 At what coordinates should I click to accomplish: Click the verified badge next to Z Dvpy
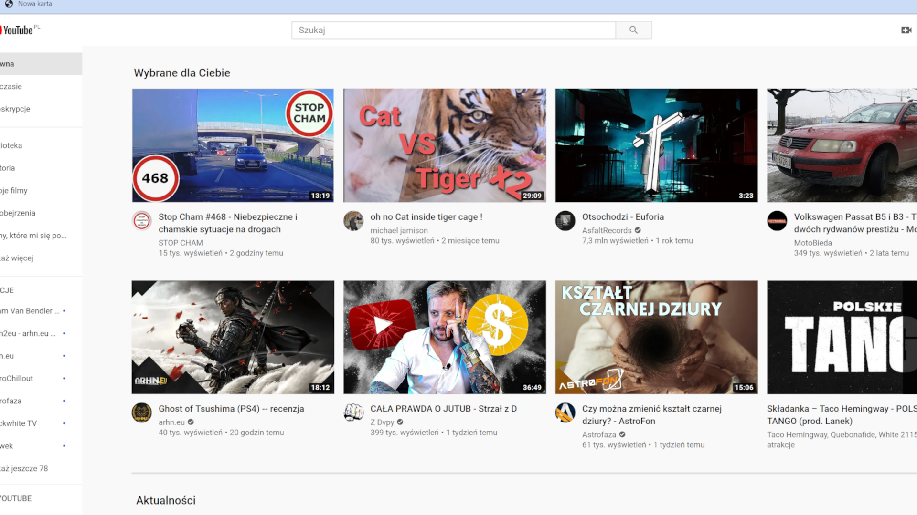pos(400,422)
